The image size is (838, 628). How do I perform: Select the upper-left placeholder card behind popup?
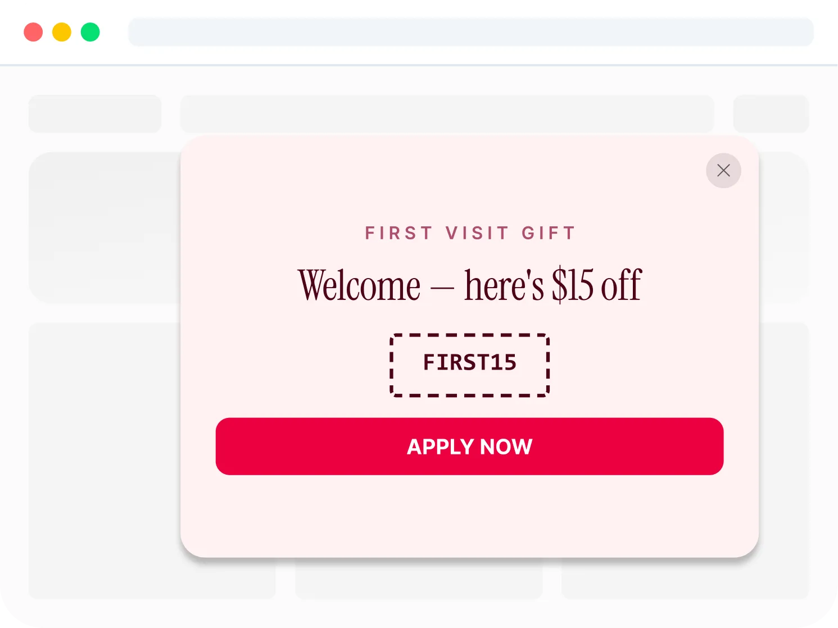pos(105,227)
